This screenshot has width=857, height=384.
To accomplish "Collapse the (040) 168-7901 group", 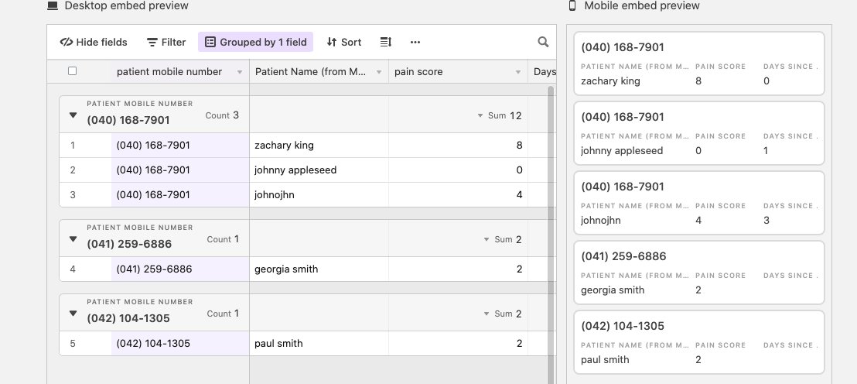I will [x=73, y=115].
